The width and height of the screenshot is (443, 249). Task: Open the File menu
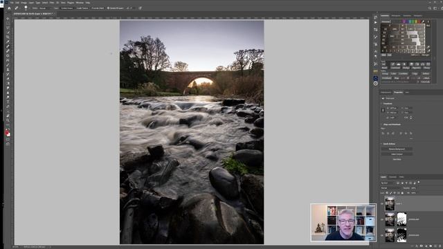tap(12, 3)
